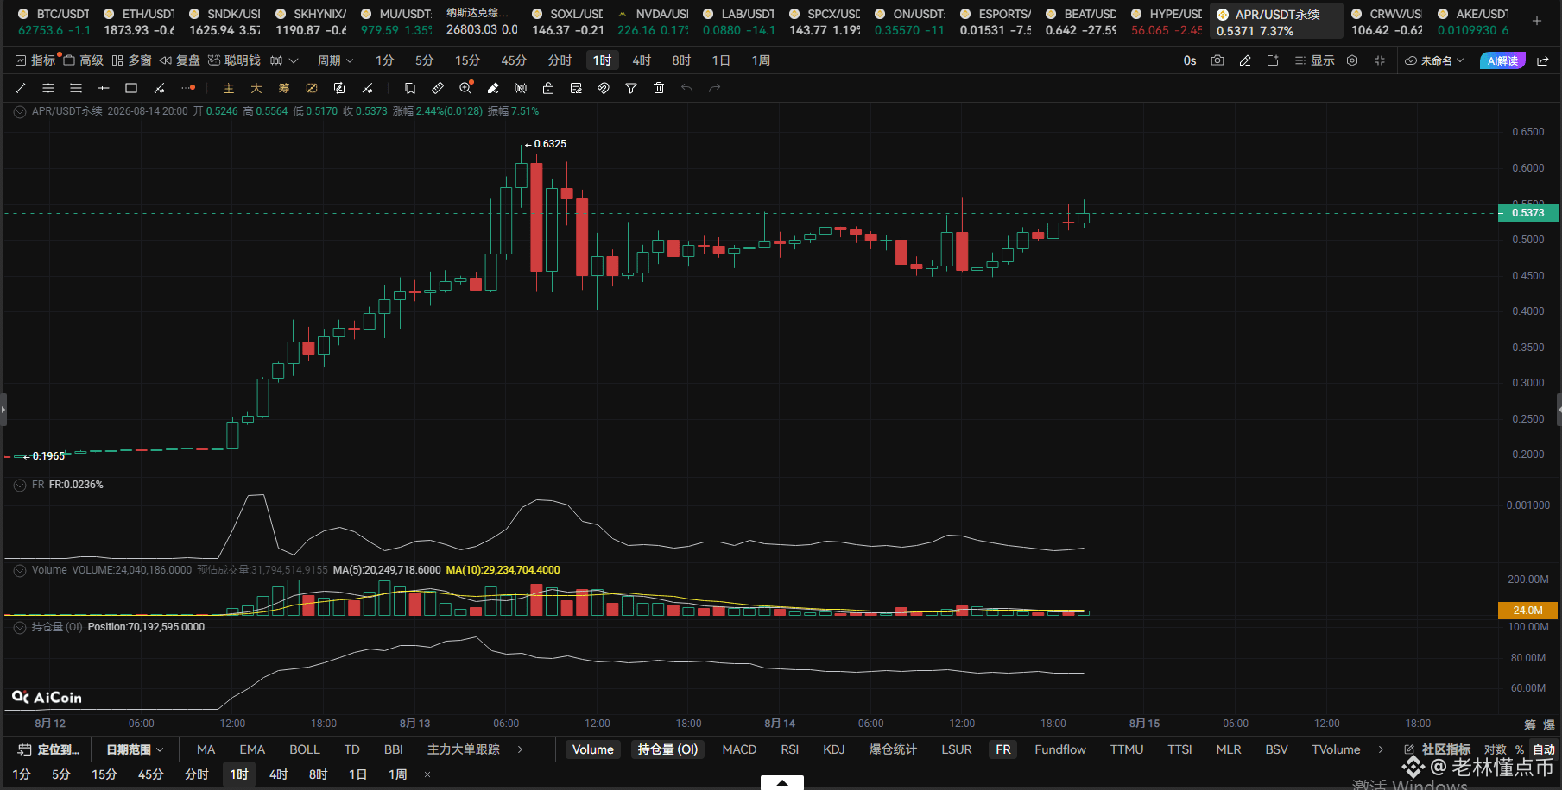1562x790 pixels.
Task: Select the rectangle drawing tool
Action: click(x=131, y=88)
